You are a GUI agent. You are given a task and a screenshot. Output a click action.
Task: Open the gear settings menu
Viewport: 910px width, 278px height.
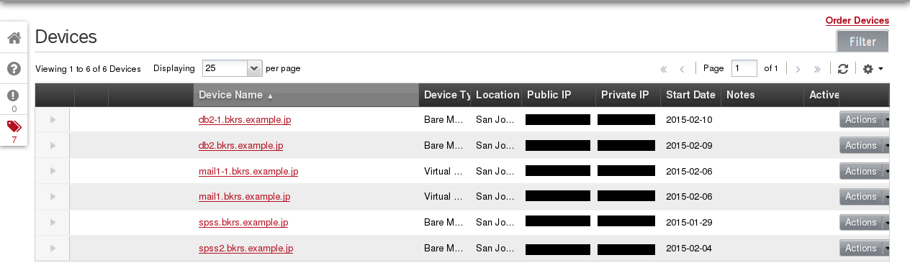[873, 68]
